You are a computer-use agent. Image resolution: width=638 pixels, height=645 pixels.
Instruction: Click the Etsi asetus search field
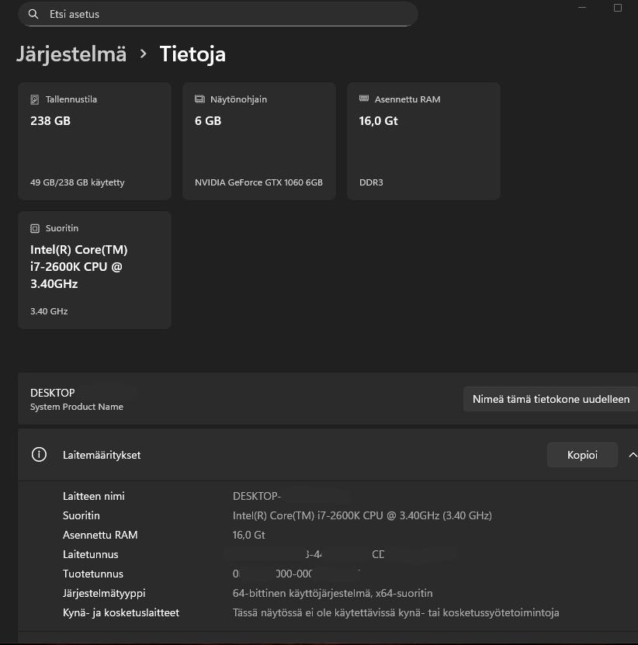point(217,14)
